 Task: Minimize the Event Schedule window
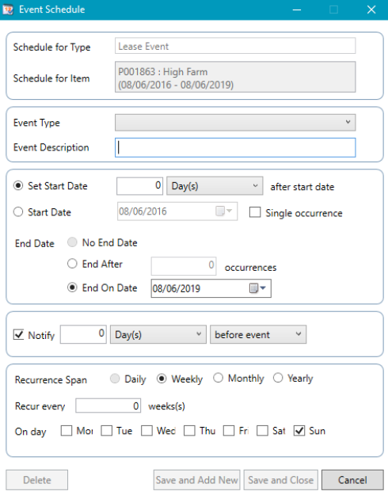coord(296,10)
